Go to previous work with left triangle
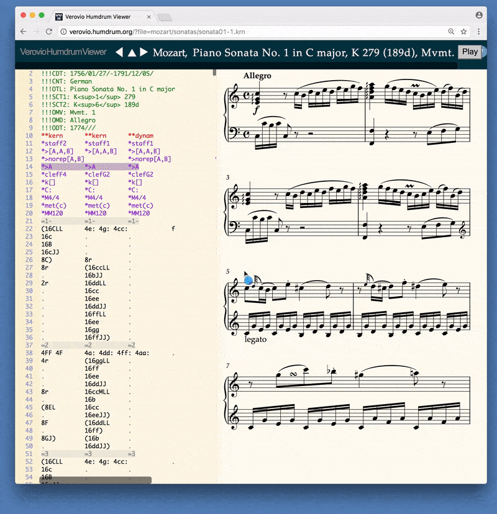Screen dimensions: 497x514 (x=119, y=52)
